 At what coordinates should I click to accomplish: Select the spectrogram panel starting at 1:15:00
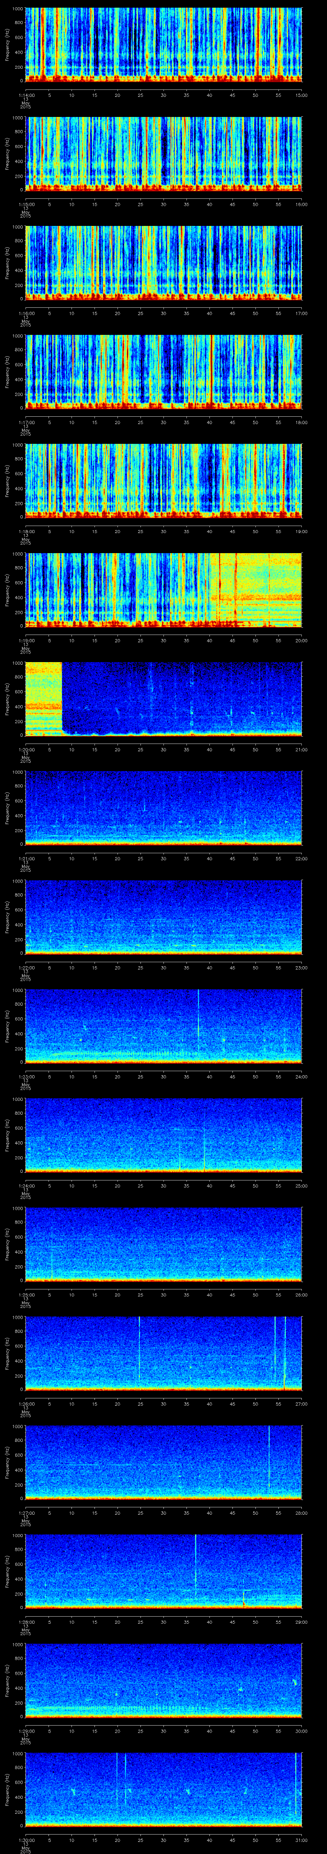(164, 153)
